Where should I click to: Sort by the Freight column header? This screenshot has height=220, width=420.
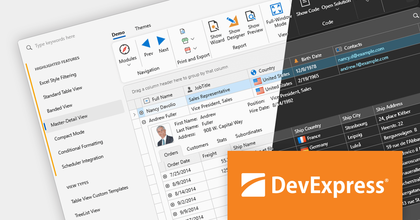pyautogui.click(x=210, y=155)
